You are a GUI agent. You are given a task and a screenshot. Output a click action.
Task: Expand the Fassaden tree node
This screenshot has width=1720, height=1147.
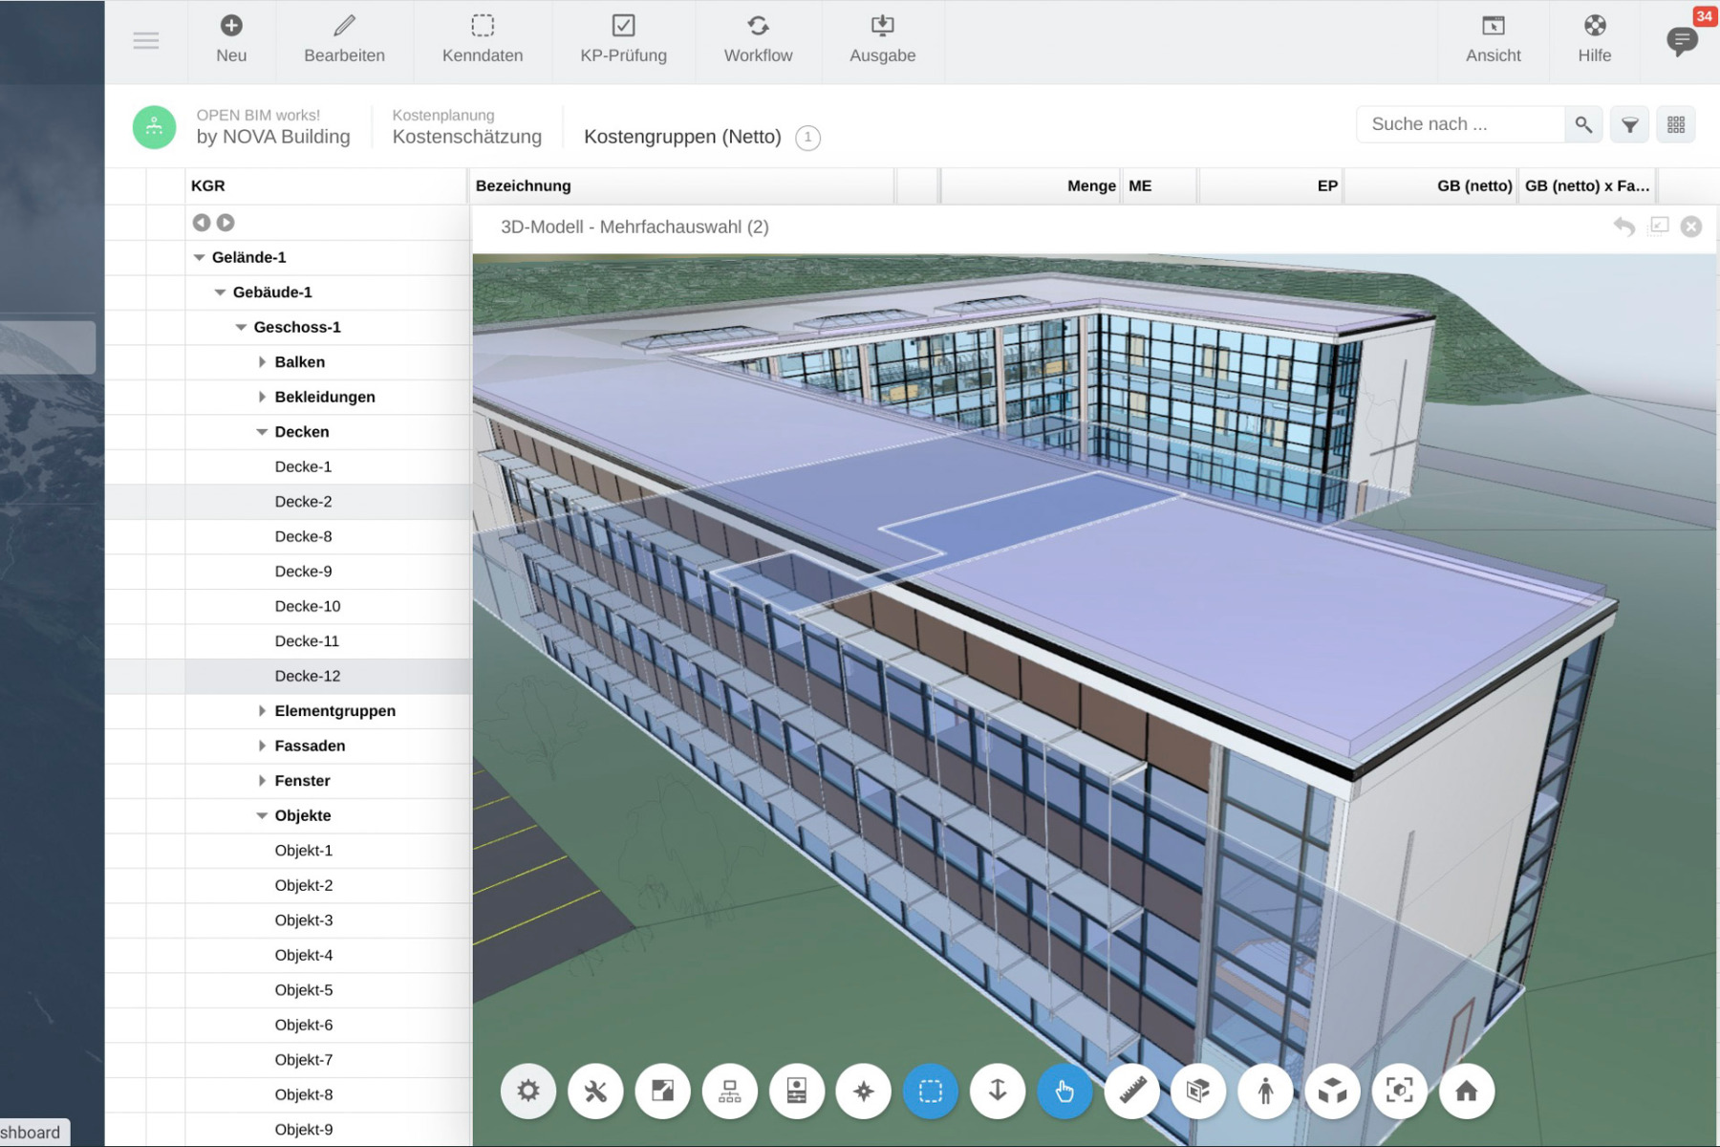262,747
